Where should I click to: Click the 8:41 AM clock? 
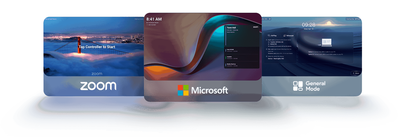(154, 19)
